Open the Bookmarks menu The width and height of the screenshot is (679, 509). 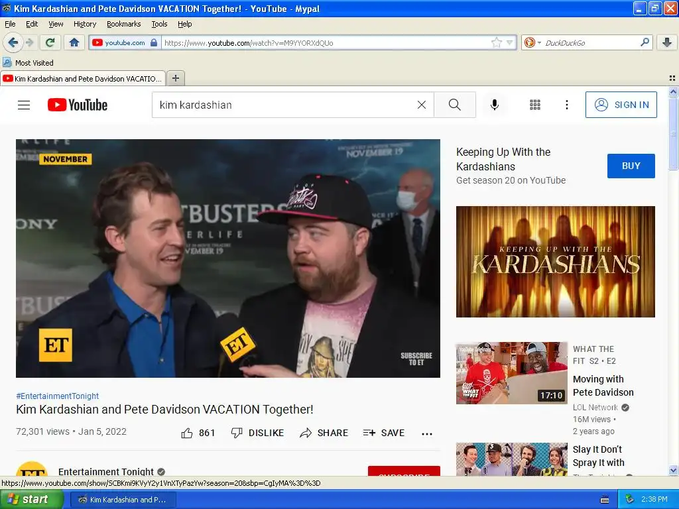[x=123, y=24]
